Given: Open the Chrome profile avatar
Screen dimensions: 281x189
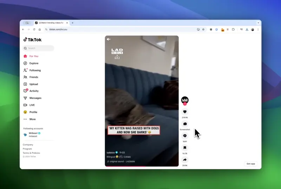Looking at the screenshot, I should point(253,30).
